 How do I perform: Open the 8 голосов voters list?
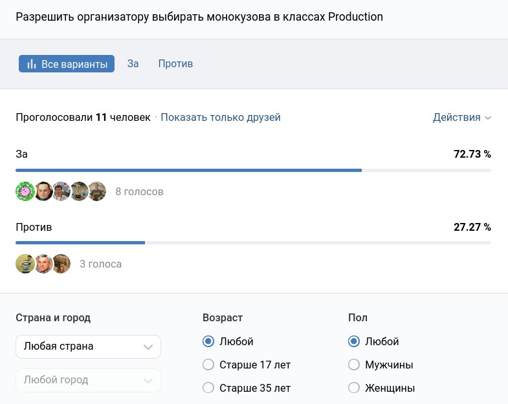[x=139, y=192]
